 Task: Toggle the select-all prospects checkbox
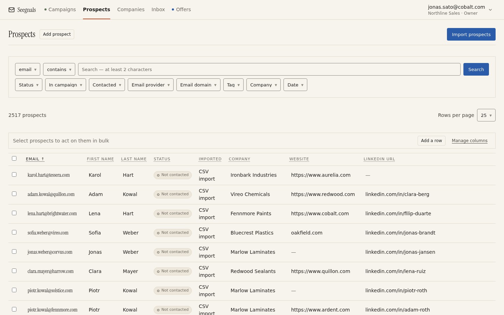[x=14, y=159]
